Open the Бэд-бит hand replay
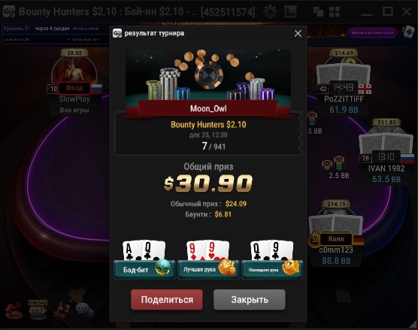This screenshot has width=418, height=330. (x=144, y=270)
